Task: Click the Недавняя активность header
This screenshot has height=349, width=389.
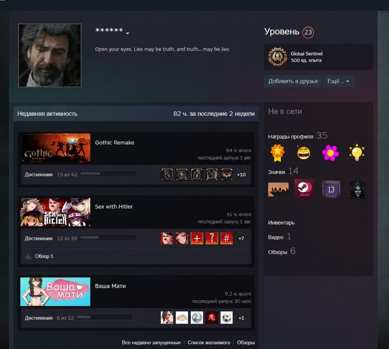Action: 47,114
